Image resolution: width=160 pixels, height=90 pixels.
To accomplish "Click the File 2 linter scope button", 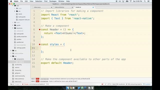I will [12, 84].
